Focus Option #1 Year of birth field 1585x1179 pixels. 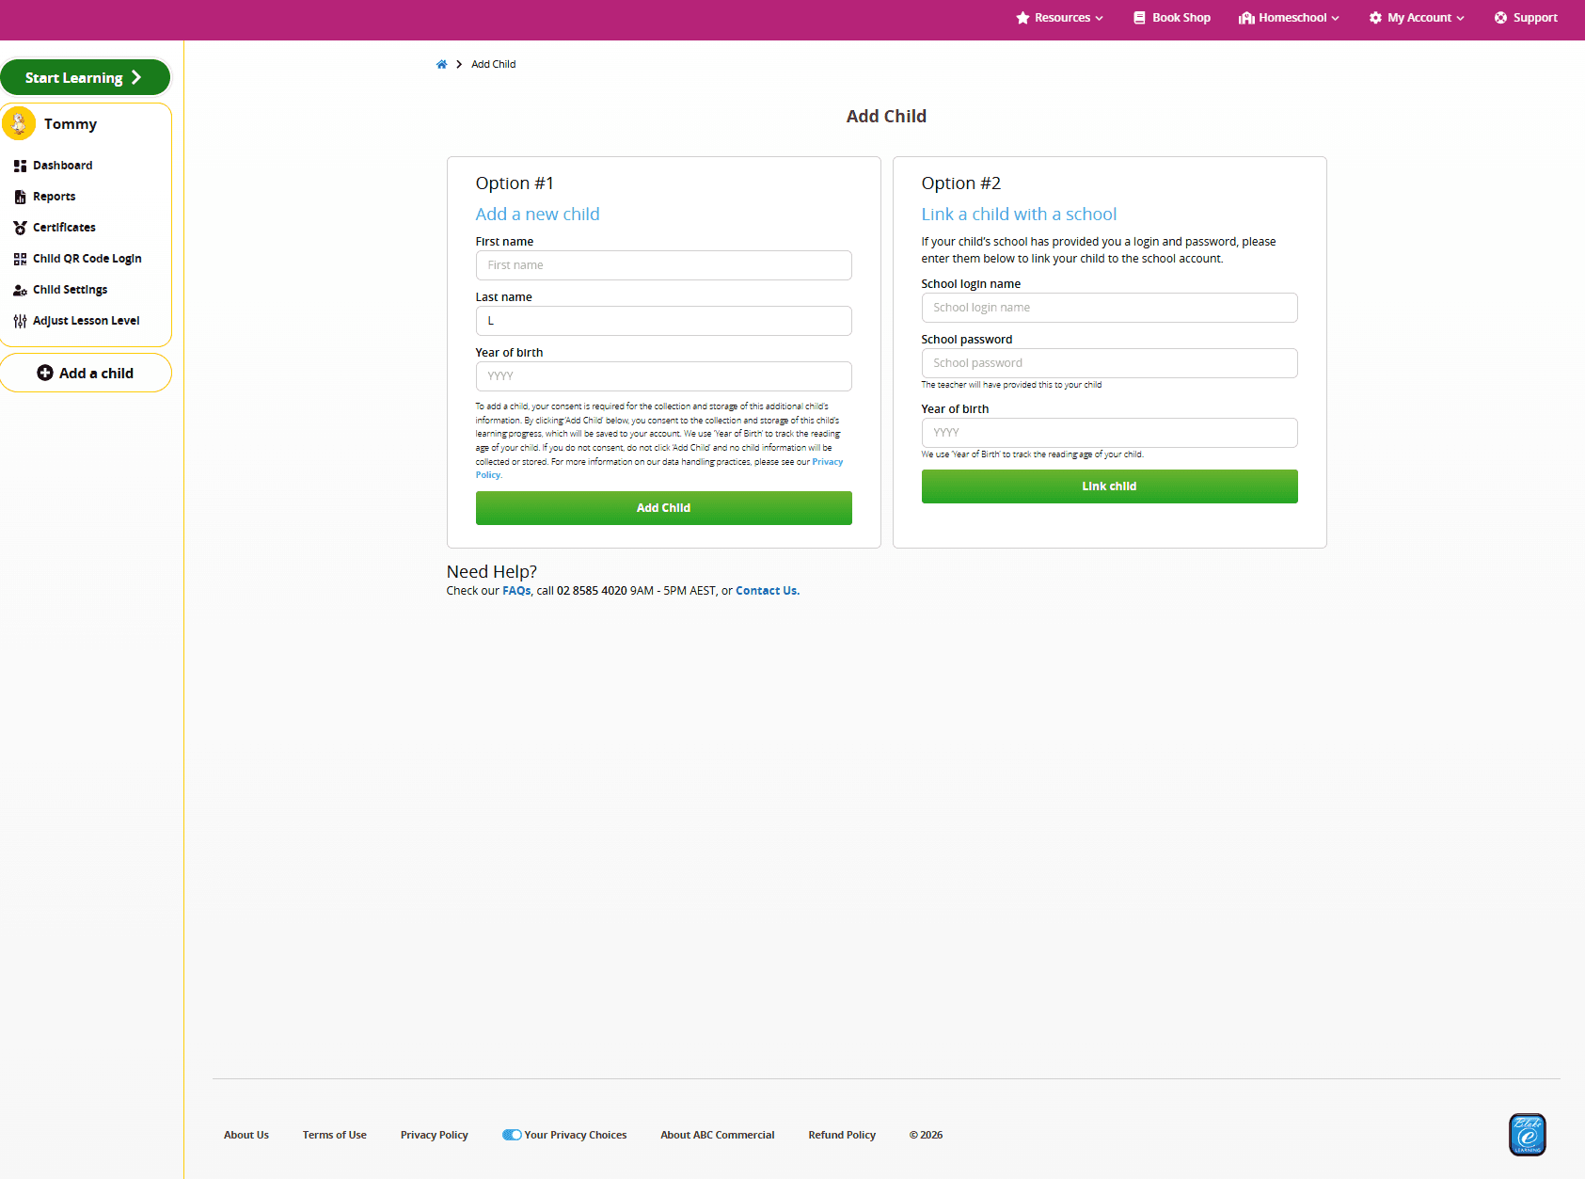click(x=664, y=376)
